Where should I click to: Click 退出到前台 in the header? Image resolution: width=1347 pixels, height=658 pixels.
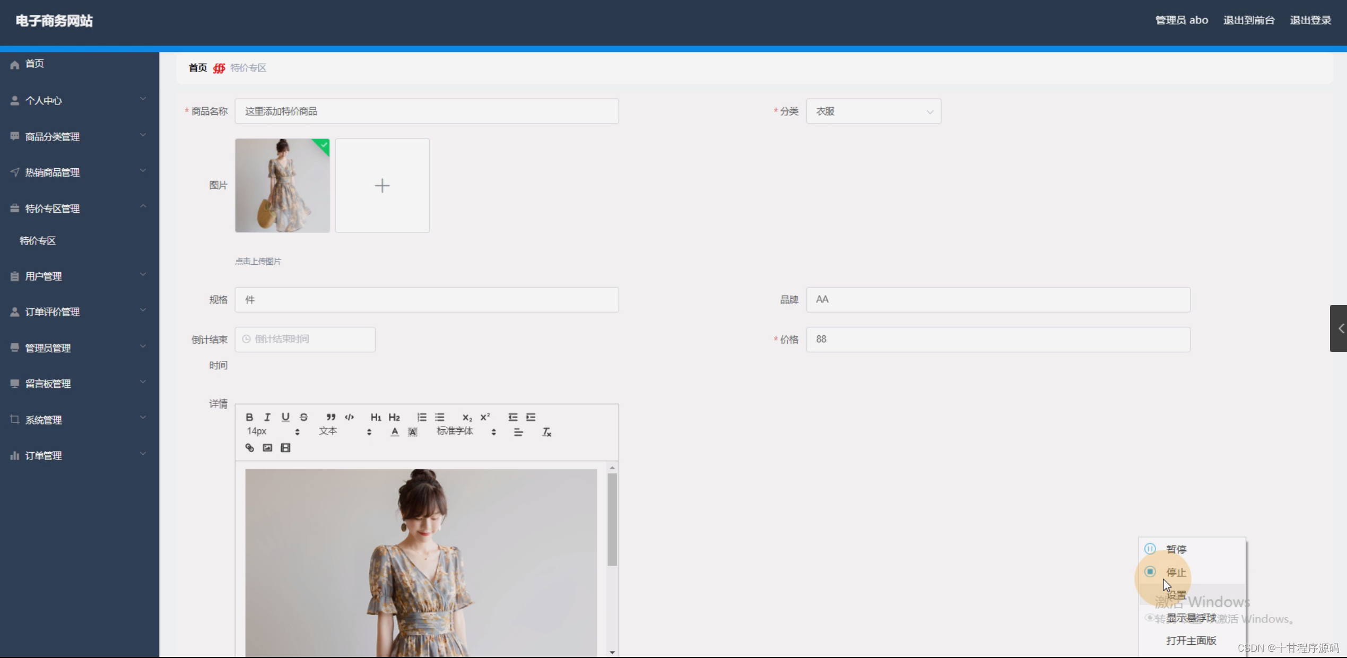pyautogui.click(x=1248, y=20)
